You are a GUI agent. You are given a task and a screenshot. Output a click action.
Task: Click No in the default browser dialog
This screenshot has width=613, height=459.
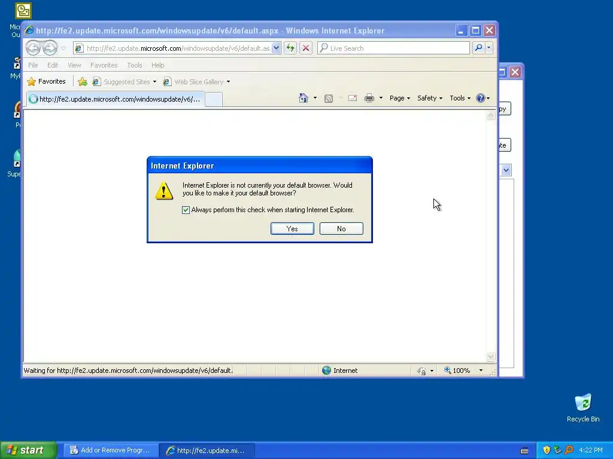pos(341,229)
